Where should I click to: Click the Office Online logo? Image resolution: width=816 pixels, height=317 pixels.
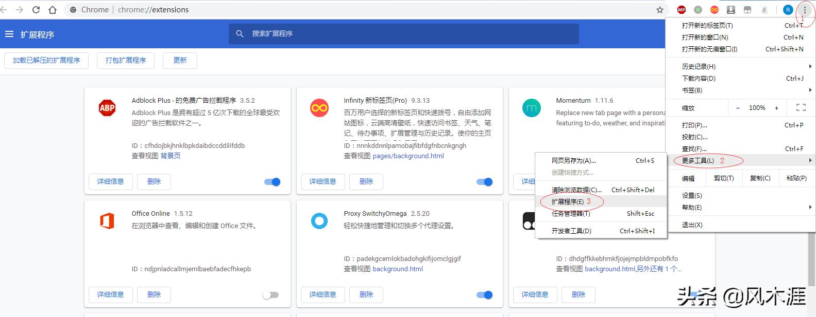[107, 221]
